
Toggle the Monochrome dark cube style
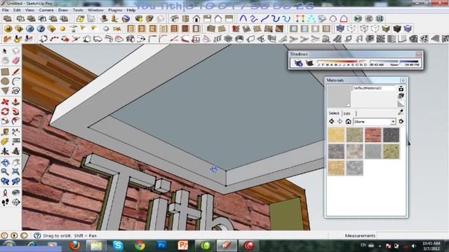pos(397,29)
